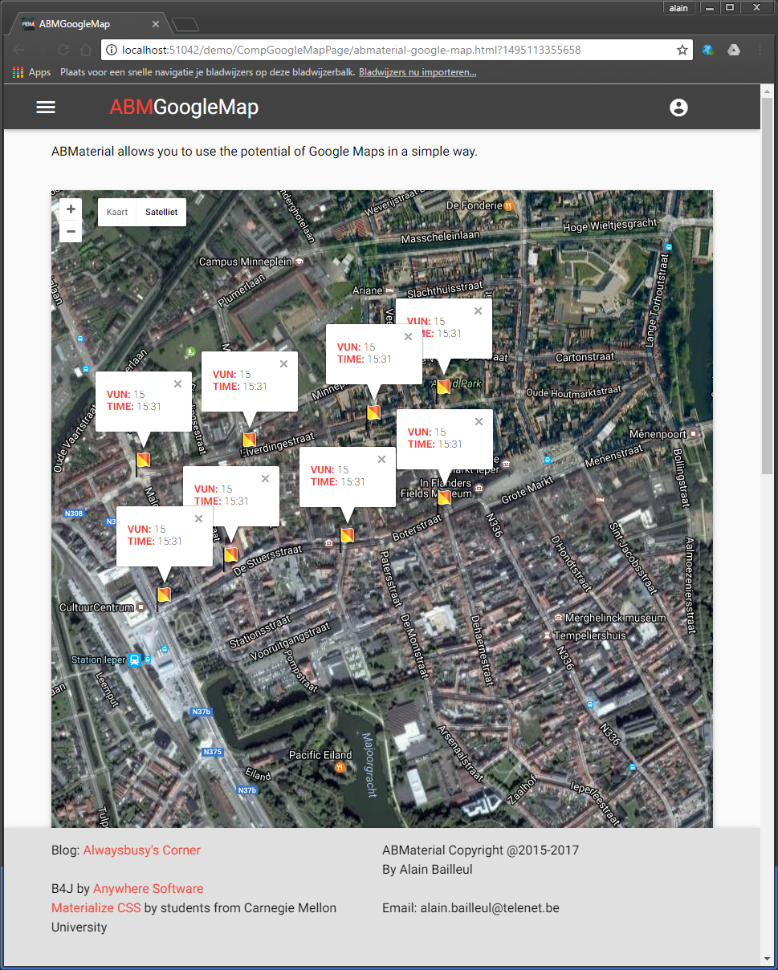The image size is (778, 970).
Task: Click the CultuurCentrum place icon
Action: pos(141,607)
